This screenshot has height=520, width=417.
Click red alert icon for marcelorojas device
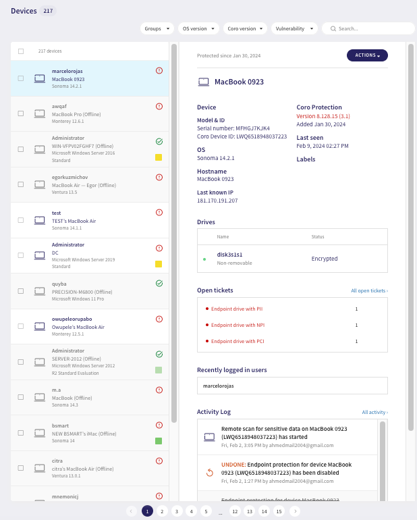point(159,71)
